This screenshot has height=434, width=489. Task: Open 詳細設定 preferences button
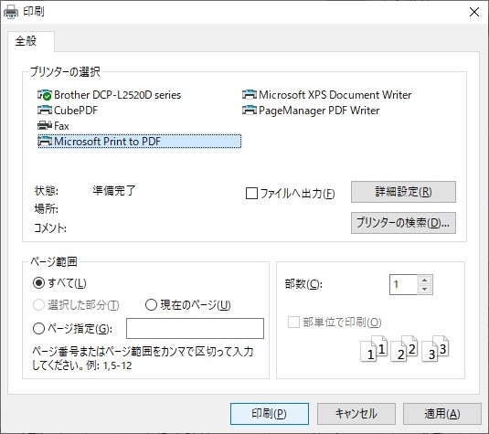pos(403,192)
